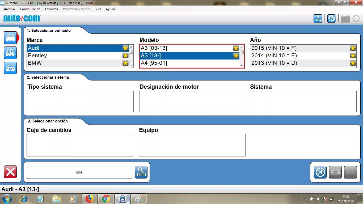Toggle favorite star for Audi
The height and width of the screenshot is (204, 363).
coord(125,48)
